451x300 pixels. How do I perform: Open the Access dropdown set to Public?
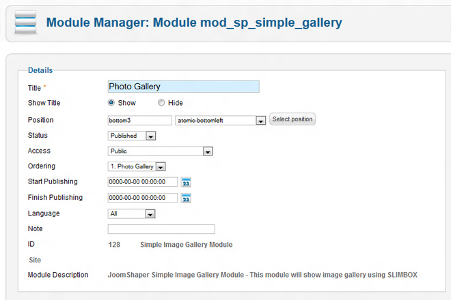tap(212, 151)
